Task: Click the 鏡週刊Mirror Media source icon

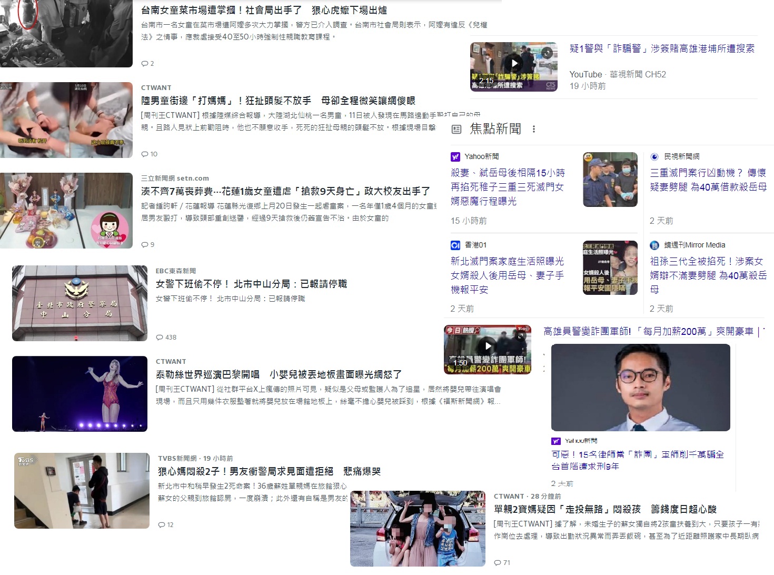Action: tap(654, 245)
